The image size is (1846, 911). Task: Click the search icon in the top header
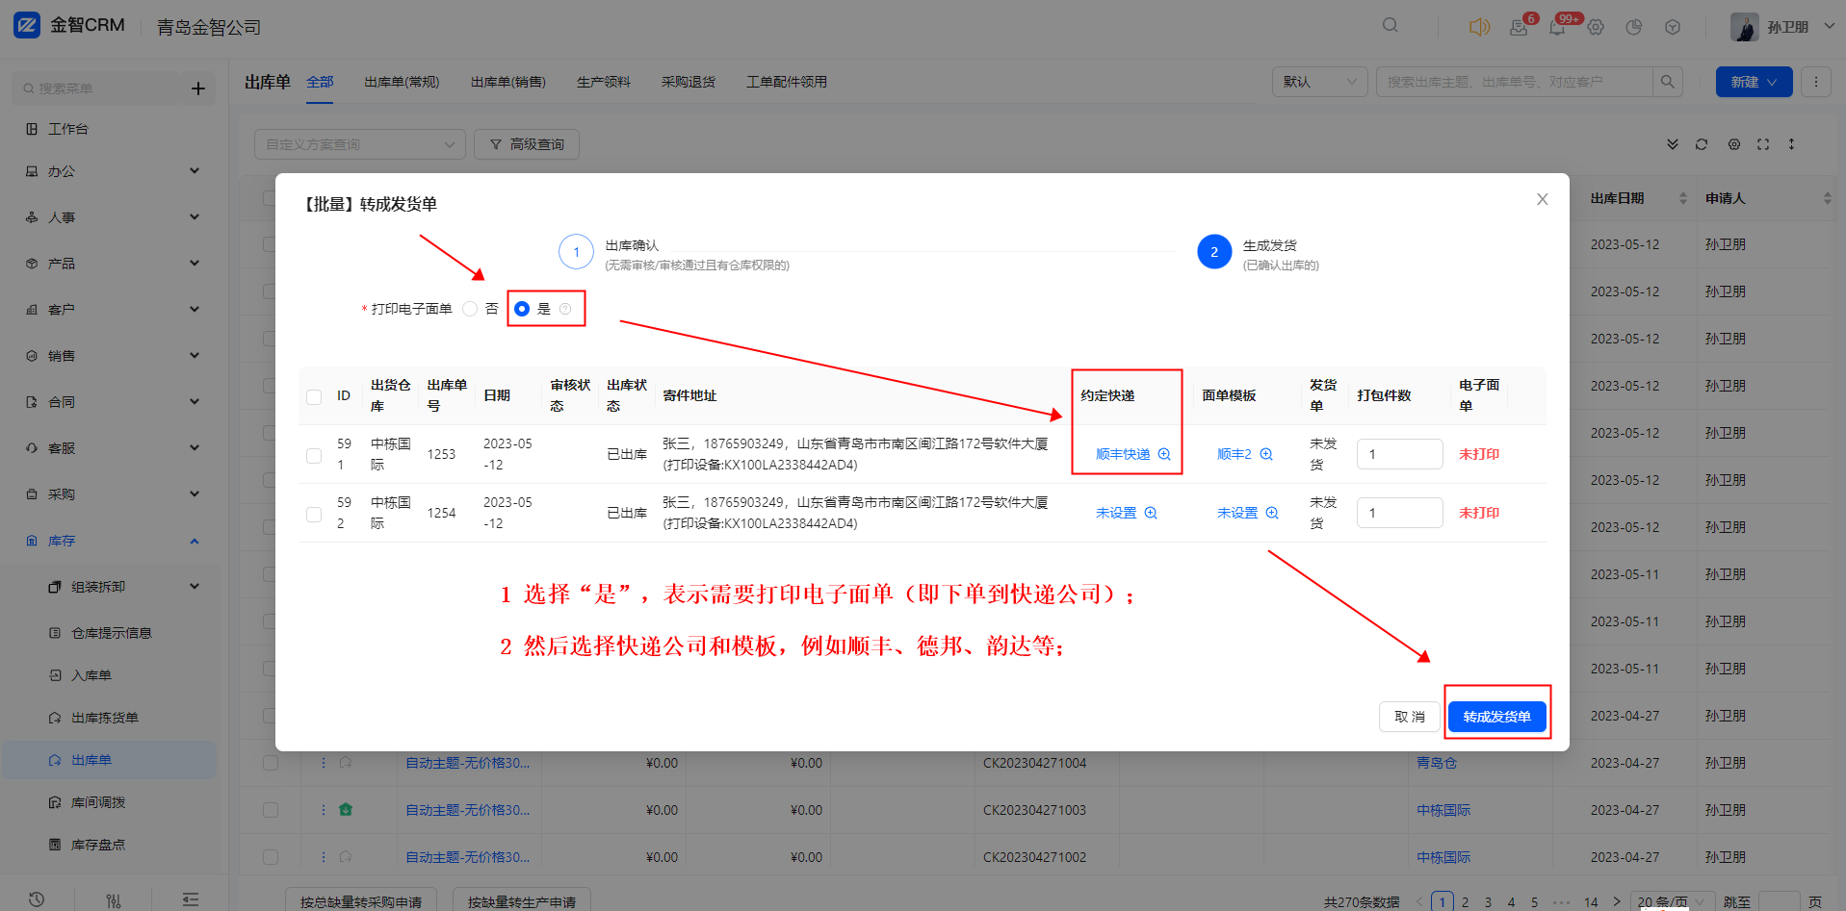pyautogui.click(x=1390, y=25)
